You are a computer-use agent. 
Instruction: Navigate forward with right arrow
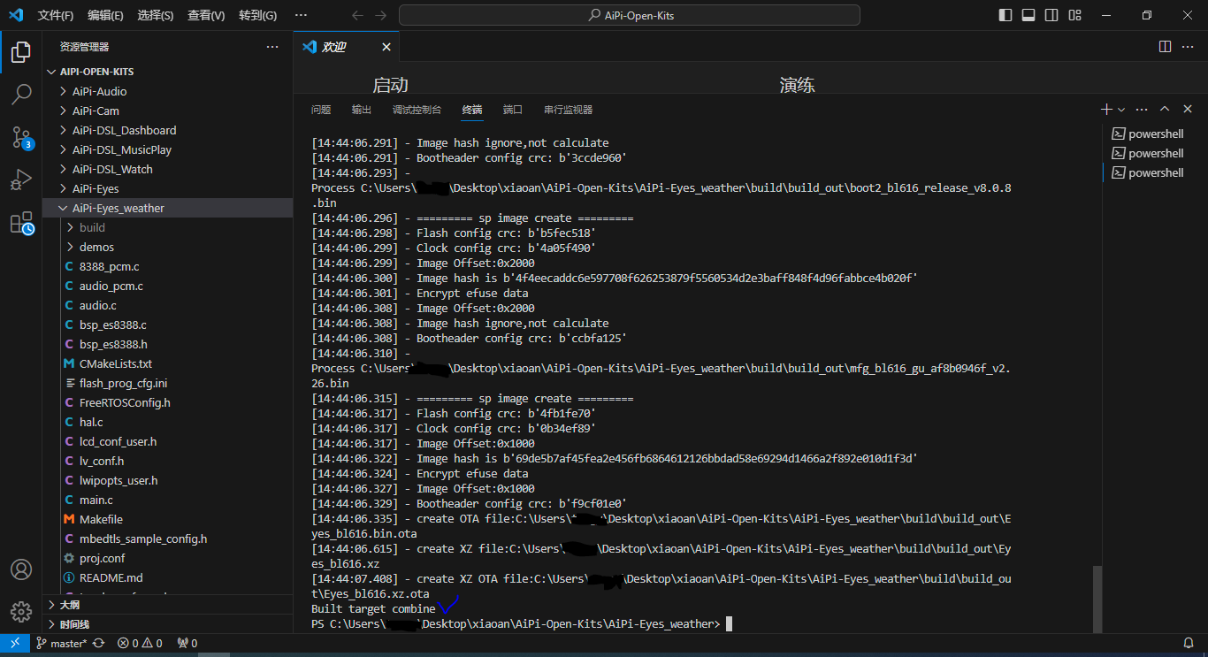pyautogui.click(x=380, y=15)
